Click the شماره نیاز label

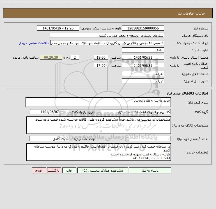tap(200, 29)
